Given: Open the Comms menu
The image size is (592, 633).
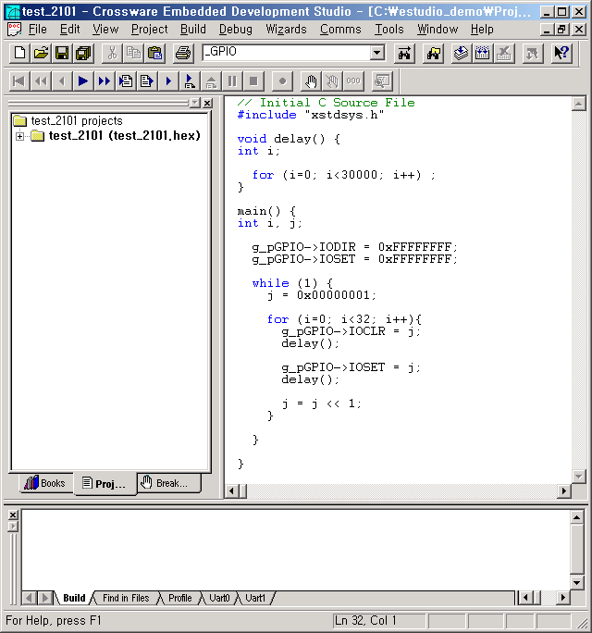Looking at the screenshot, I should [340, 30].
